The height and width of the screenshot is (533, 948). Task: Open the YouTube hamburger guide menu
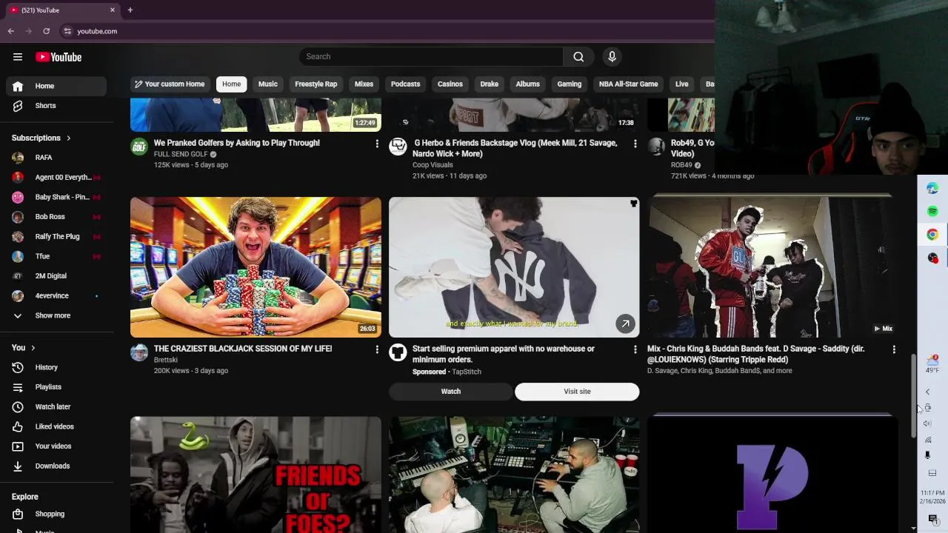click(18, 57)
